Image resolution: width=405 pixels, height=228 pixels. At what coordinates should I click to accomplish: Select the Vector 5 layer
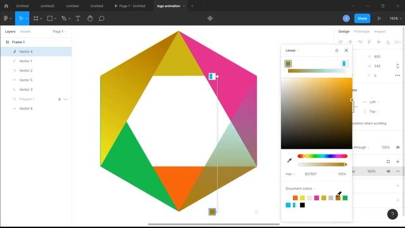click(x=36, y=80)
